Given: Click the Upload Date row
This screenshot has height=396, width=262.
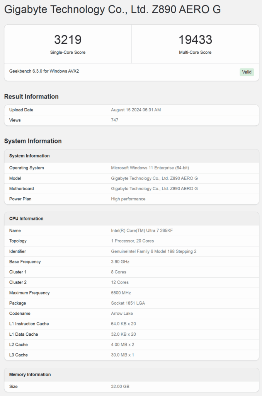Looking at the screenshot, I should 131,110.
